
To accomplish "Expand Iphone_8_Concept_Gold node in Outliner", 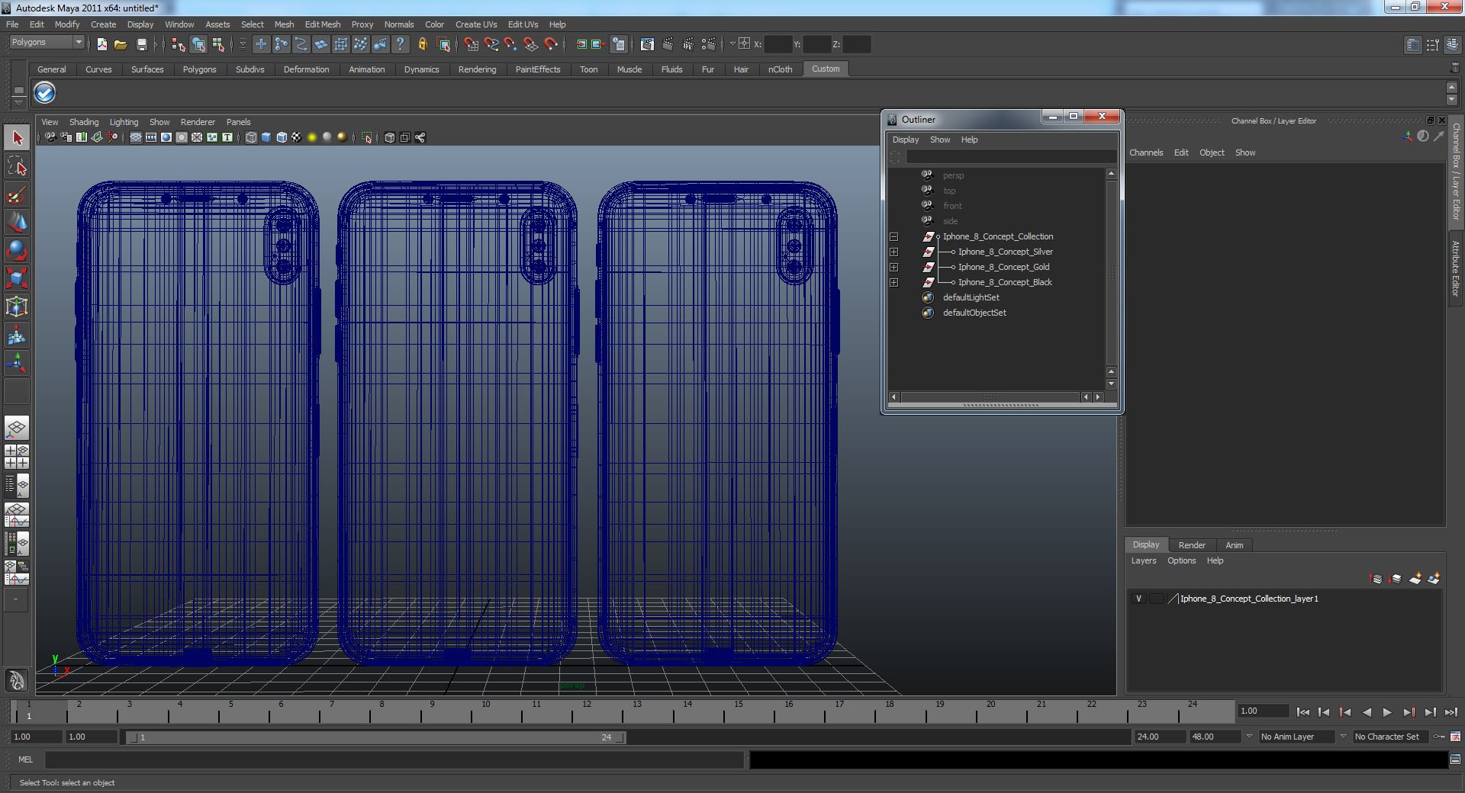I will click(893, 267).
